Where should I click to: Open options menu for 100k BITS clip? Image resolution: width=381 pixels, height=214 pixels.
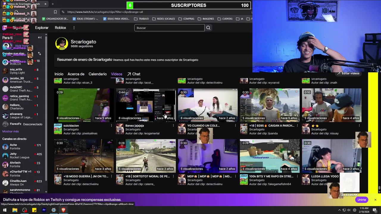[297, 177]
